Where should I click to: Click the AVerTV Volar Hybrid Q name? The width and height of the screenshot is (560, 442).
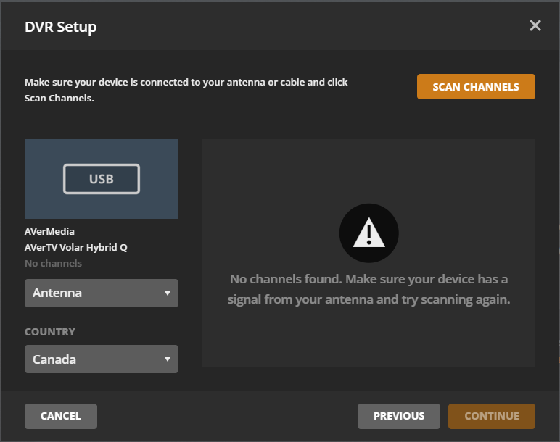[76, 247]
